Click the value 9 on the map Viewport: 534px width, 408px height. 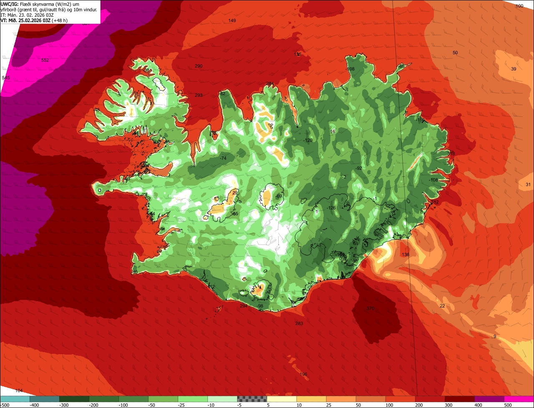point(495,336)
